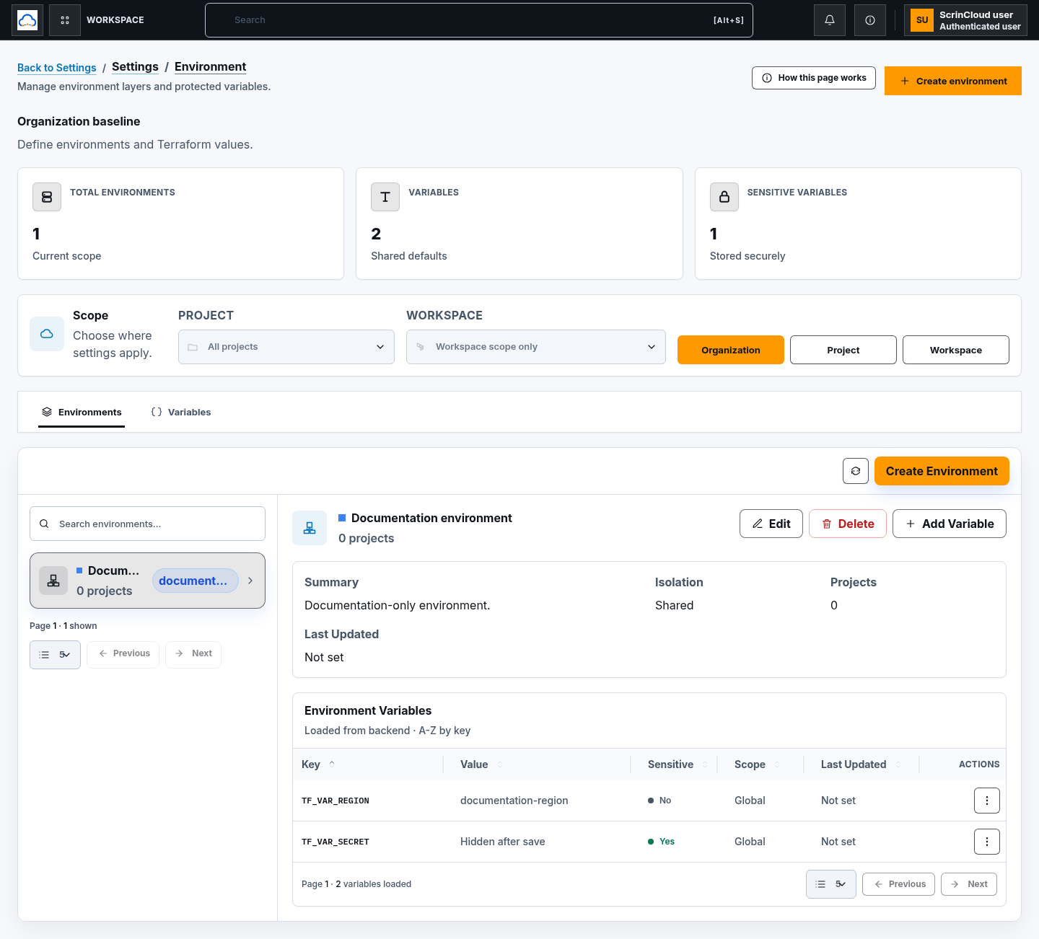Screen dimensions: 1039x939
Task: Click the Variables text icon
Action: click(x=385, y=197)
